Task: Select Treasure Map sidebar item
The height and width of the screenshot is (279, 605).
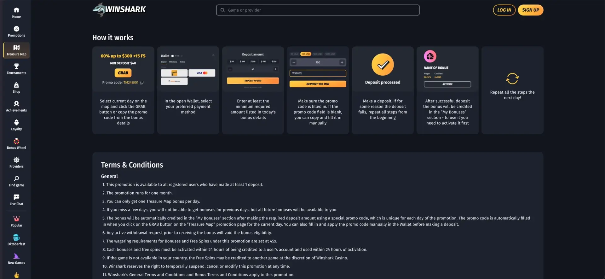Action: (16, 50)
